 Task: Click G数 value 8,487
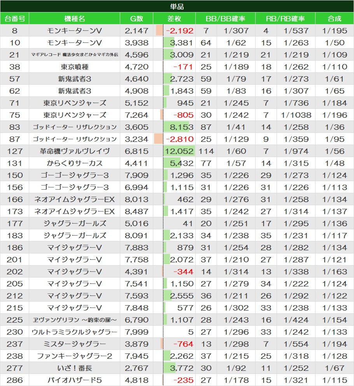(137, 211)
